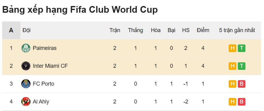Click FC Porto's red B loss badge
264x111 pixels.
[241, 84]
